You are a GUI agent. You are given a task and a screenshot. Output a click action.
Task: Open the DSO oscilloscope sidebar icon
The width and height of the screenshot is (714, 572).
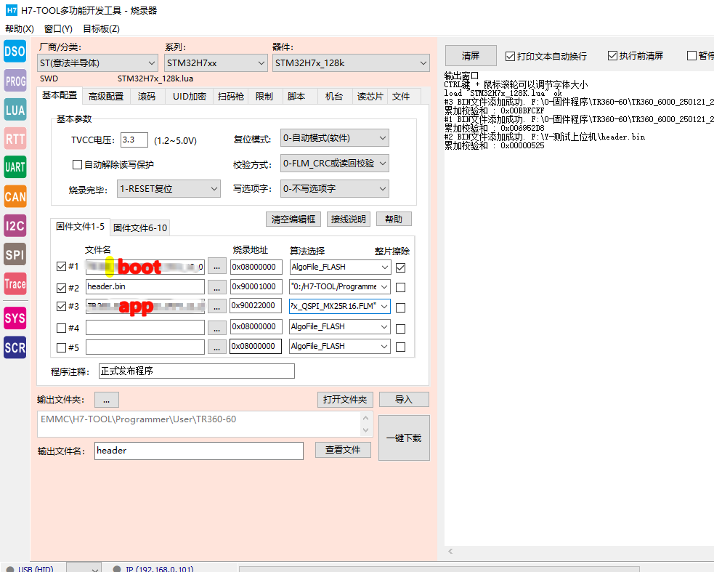click(x=15, y=52)
